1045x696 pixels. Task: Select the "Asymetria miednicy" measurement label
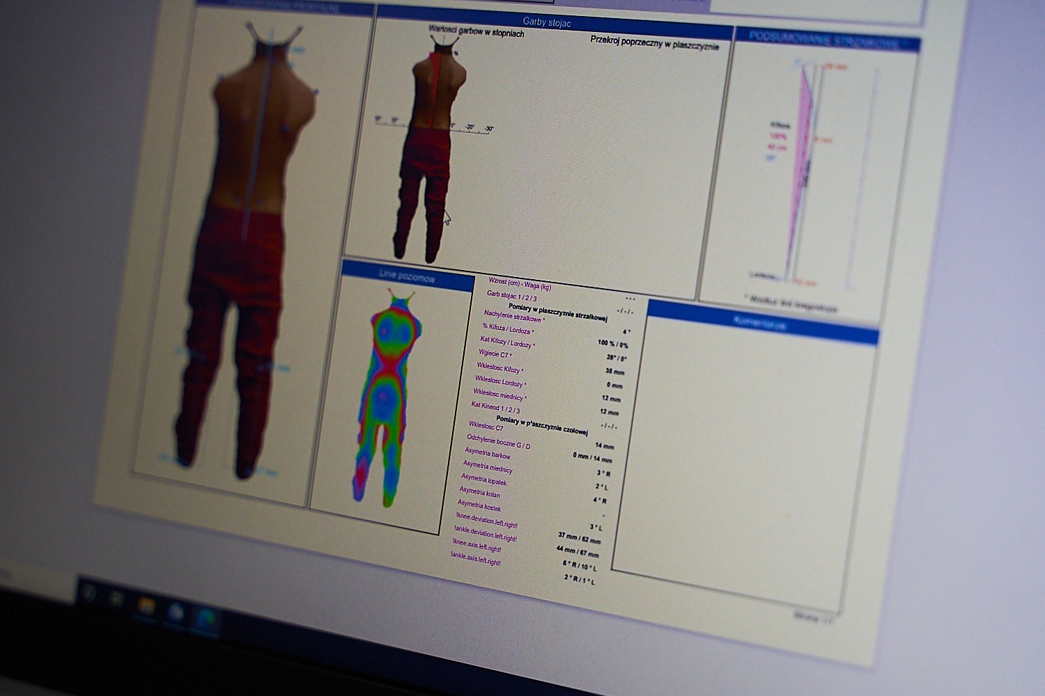click(x=487, y=466)
